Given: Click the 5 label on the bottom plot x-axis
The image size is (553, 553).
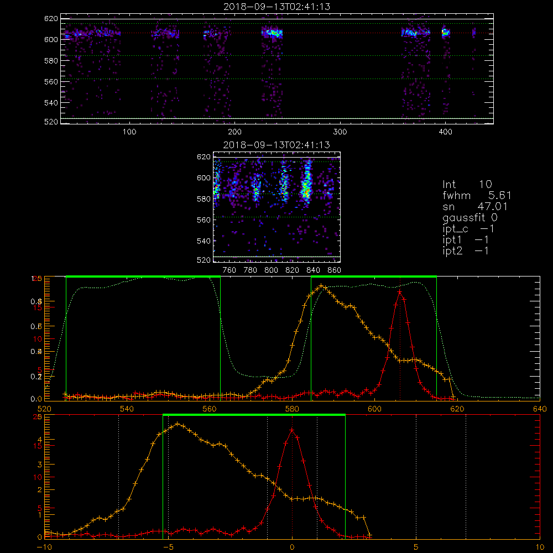Looking at the screenshot, I should [416, 547].
